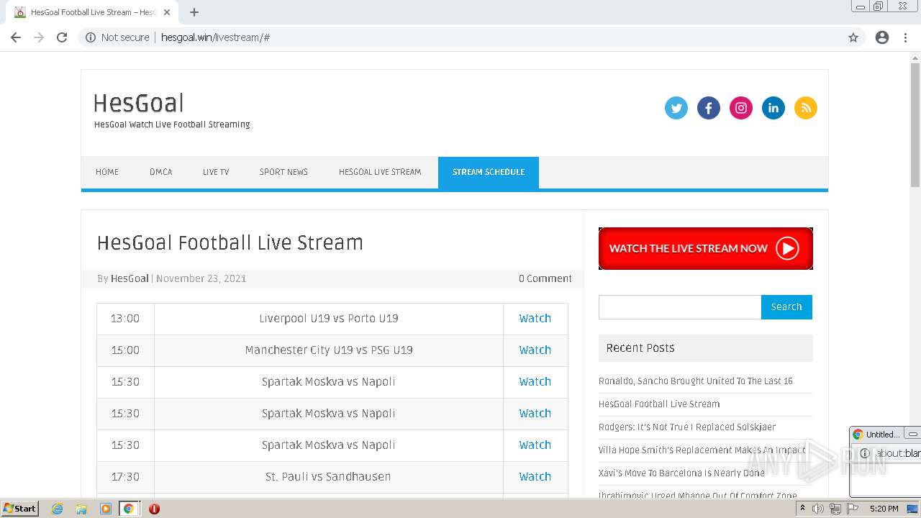The image size is (921, 518).
Task: Open the network icon in the system tray
Action: pyautogui.click(x=835, y=509)
